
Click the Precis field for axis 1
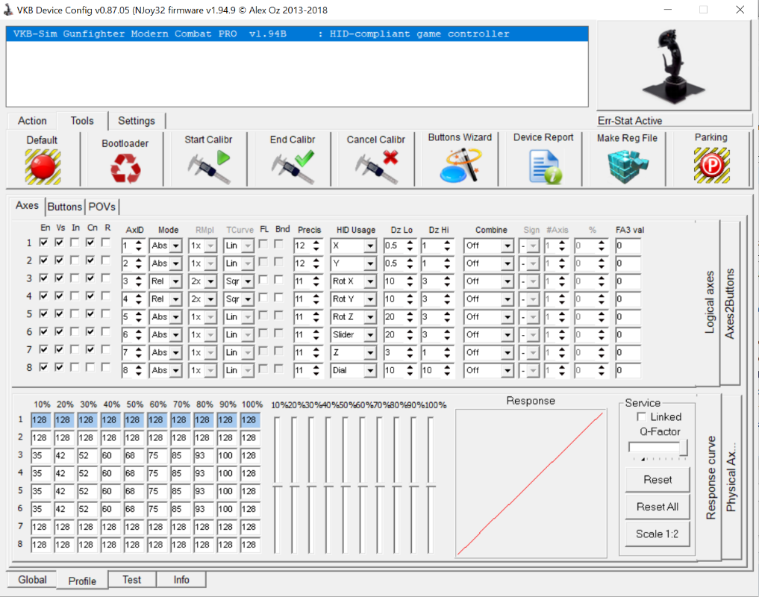tap(308, 246)
